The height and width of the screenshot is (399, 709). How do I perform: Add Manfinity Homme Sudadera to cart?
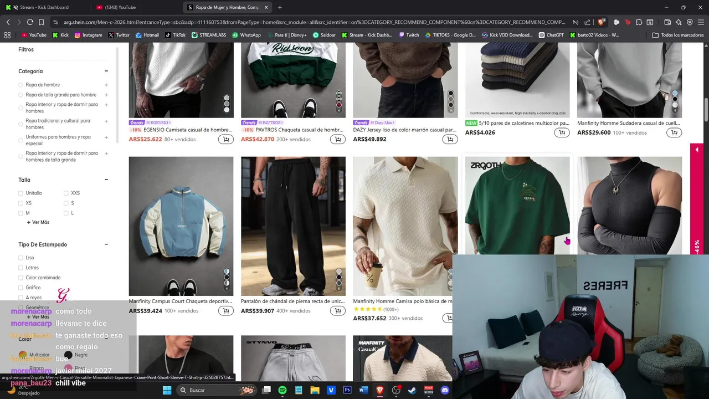coord(674,132)
